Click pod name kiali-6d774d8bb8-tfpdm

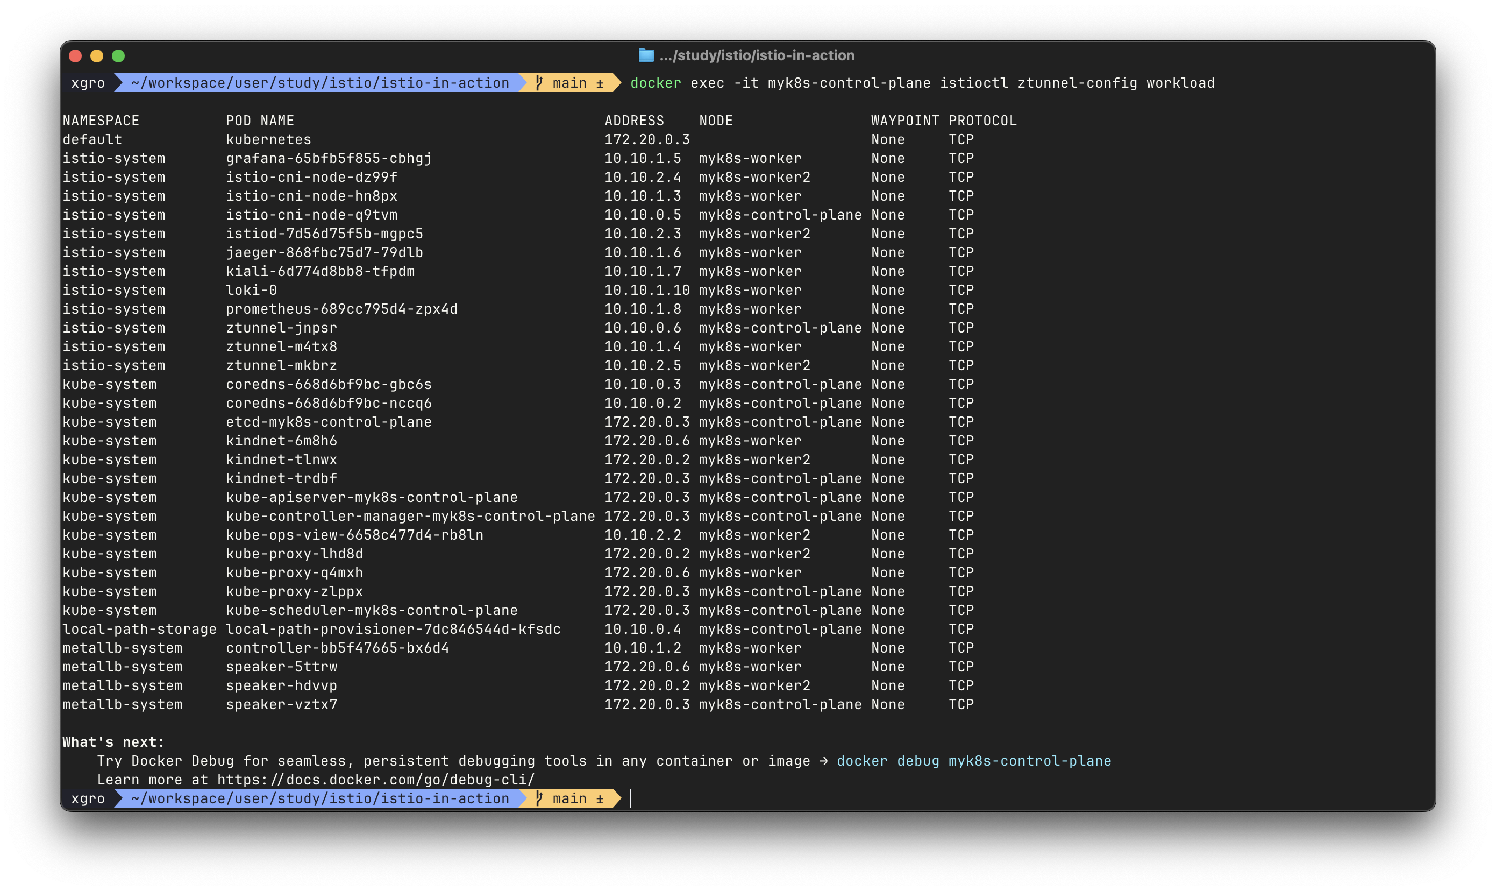pyautogui.click(x=320, y=271)
